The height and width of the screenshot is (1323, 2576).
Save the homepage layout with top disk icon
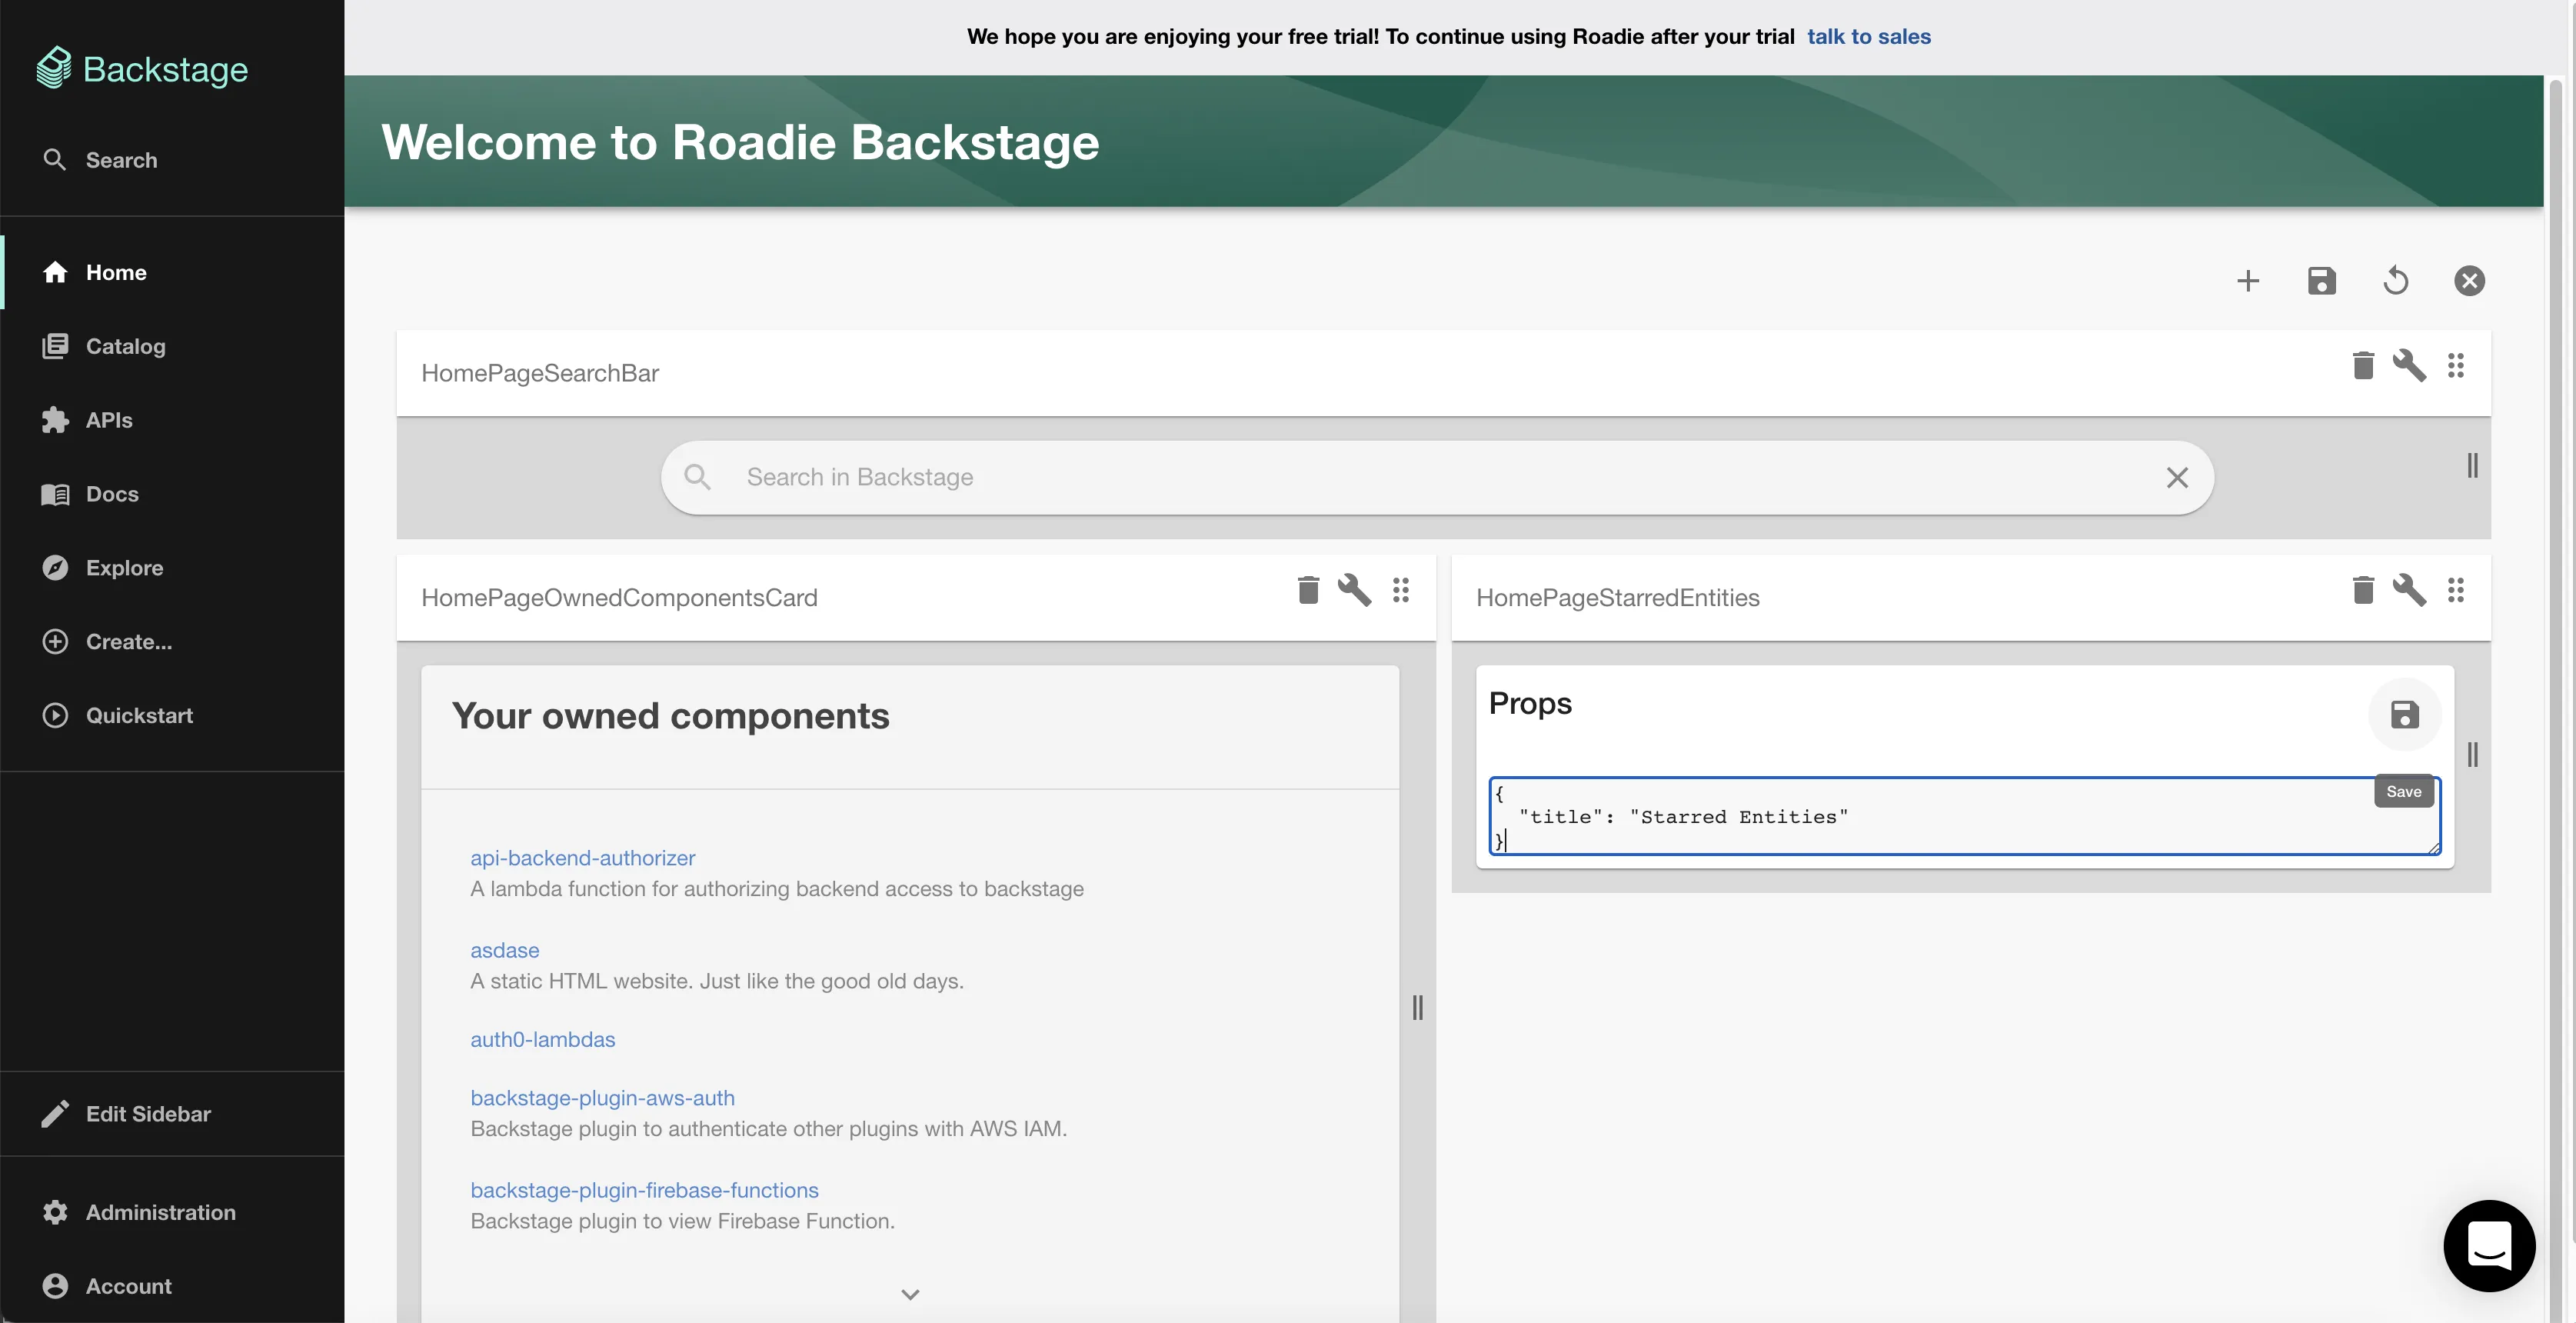click(2321, 281)
